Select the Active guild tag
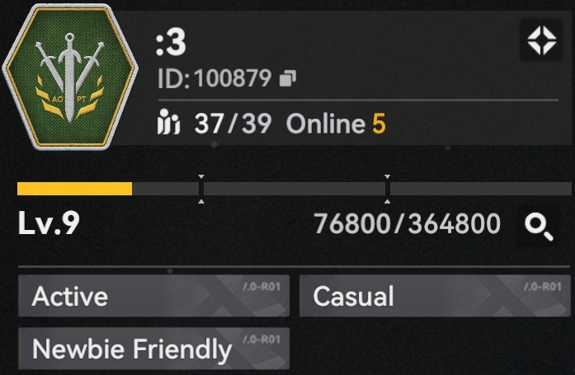 pos(153,296)
